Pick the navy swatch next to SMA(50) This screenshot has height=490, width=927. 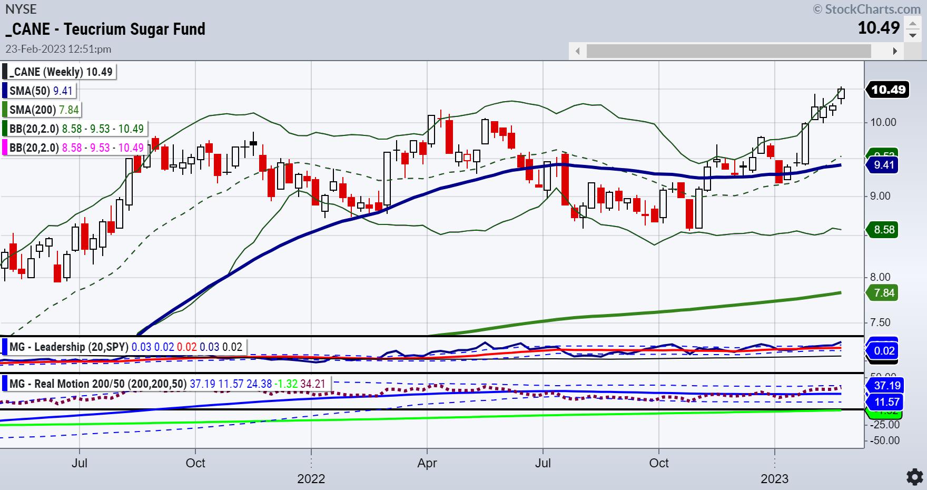point(5,91)
